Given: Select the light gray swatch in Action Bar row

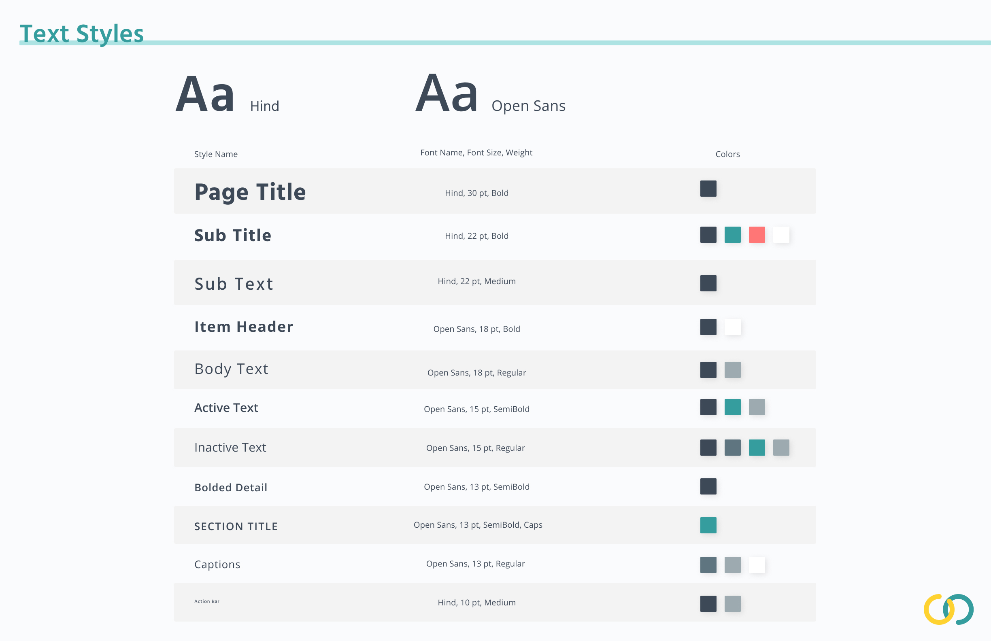Looking at the screenshot, I should [x=732, y=604].
